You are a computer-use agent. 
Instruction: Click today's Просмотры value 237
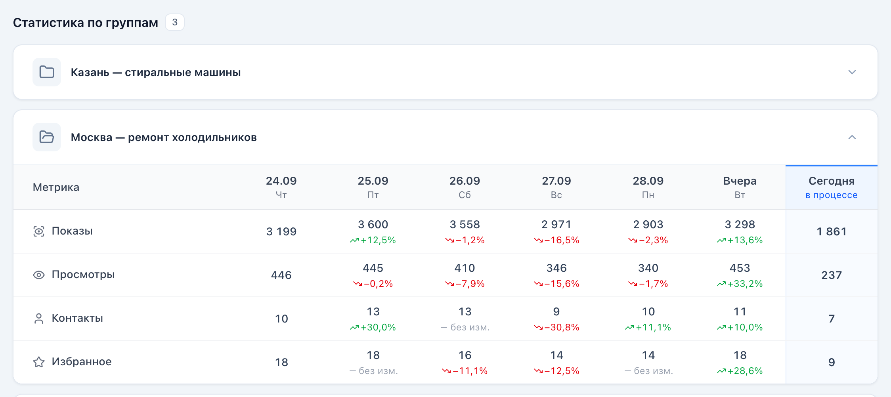832,275
